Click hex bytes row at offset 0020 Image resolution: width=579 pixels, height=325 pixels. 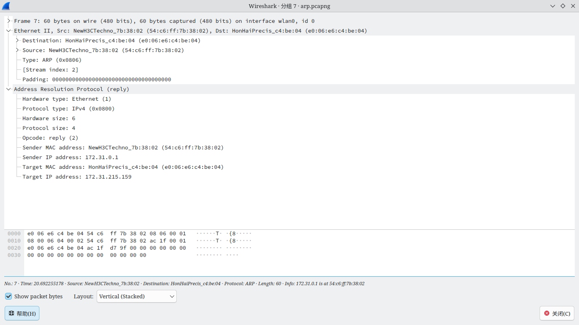[x=106, y=248]
